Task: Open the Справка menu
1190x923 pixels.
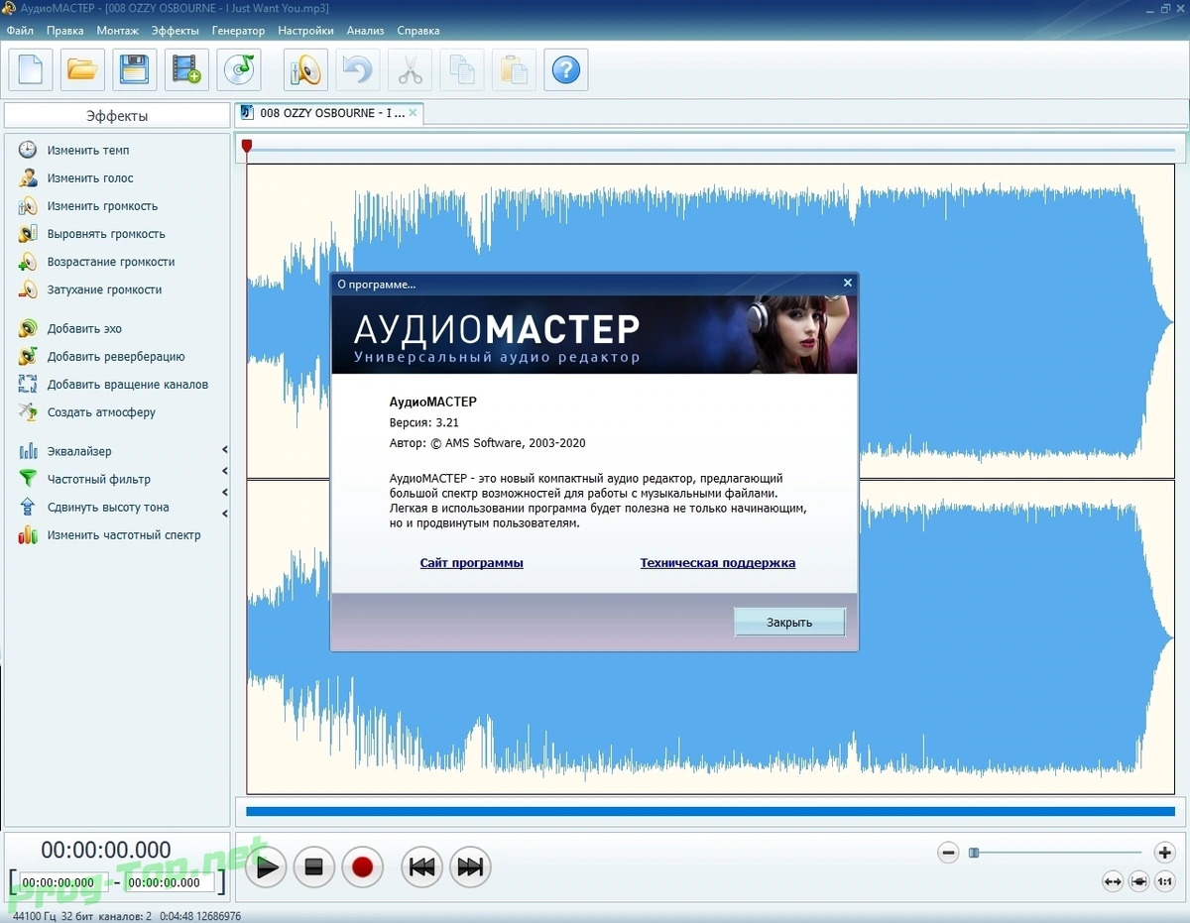Action: point(420,31)
